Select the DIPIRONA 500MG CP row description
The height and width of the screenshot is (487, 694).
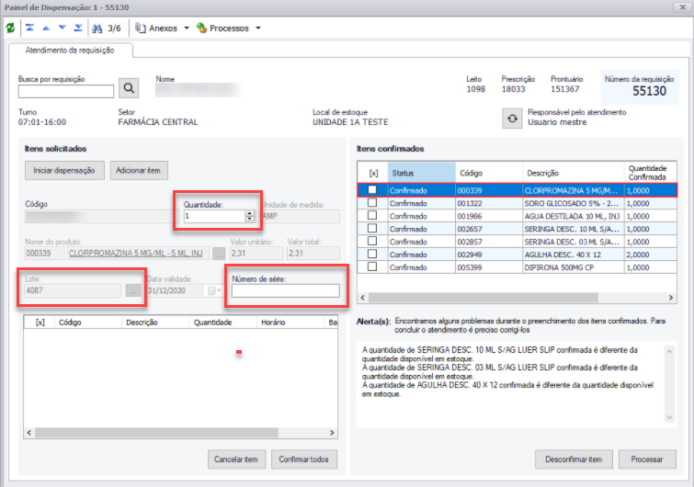(574, 267)
